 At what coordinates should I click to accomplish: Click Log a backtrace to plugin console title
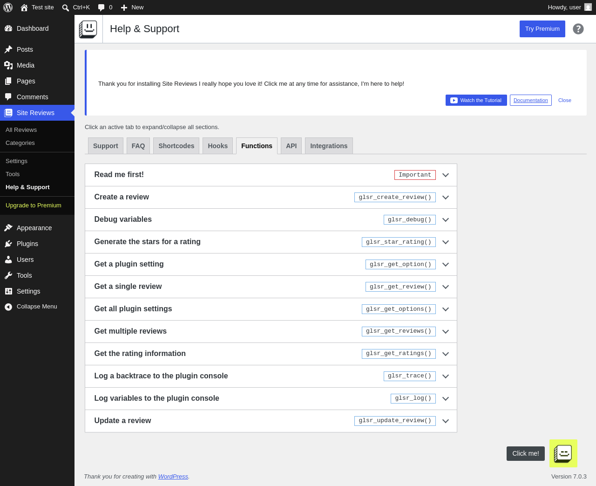(161, 376)
